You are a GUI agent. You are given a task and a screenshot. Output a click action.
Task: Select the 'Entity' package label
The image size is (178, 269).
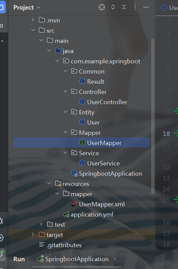[86, 112]
